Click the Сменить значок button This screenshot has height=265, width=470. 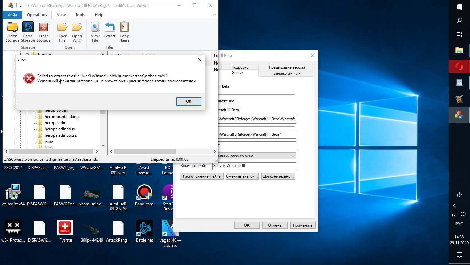(x=242, y=176)
